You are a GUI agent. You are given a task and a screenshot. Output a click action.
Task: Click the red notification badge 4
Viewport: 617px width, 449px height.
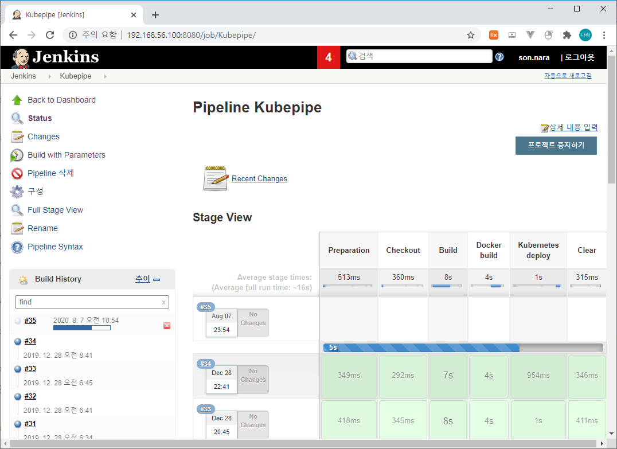[x=329, y=57]
